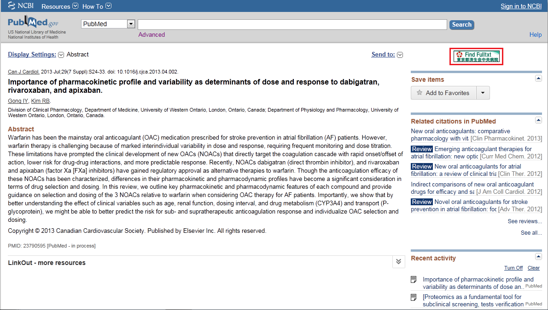Collapse the Related citations in PubMed panel

[x=538, y=120]
